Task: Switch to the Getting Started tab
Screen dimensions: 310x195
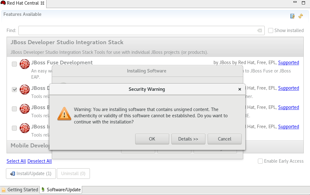Action: click(x=22, y=189)
